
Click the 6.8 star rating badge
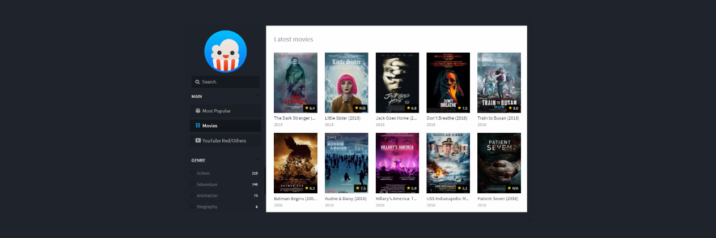pos(412,108)
